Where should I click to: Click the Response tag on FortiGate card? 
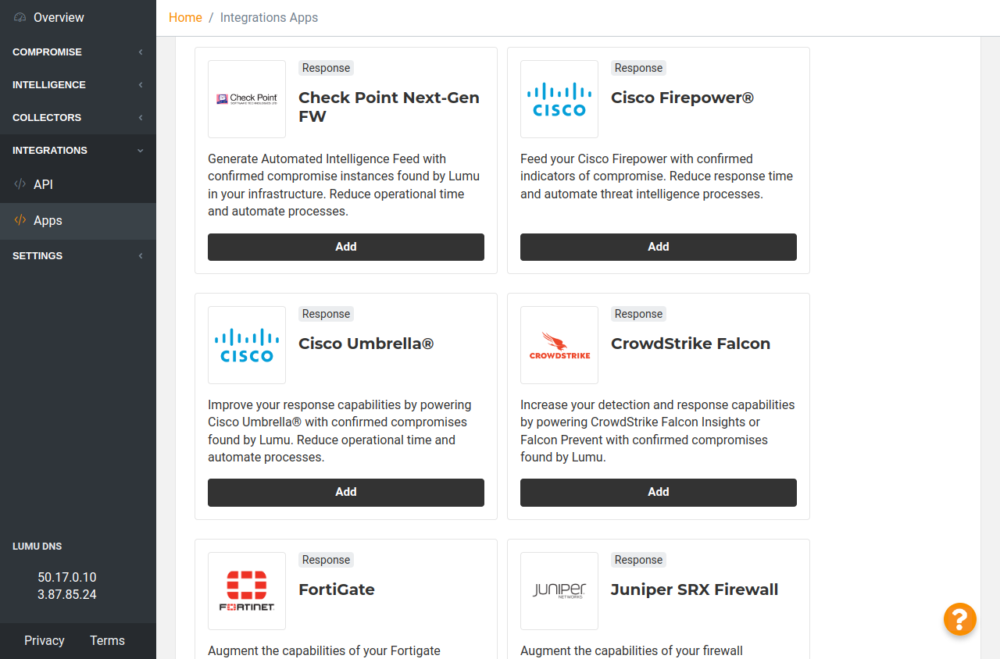click(x=326, y=560)
